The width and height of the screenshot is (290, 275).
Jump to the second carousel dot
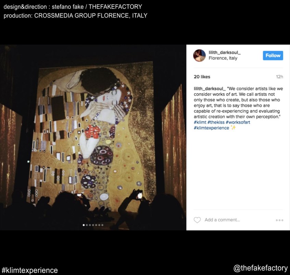(x=87, y=225)
